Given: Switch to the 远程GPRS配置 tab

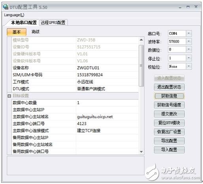Looking at the screenshot, I should (53, 23).
